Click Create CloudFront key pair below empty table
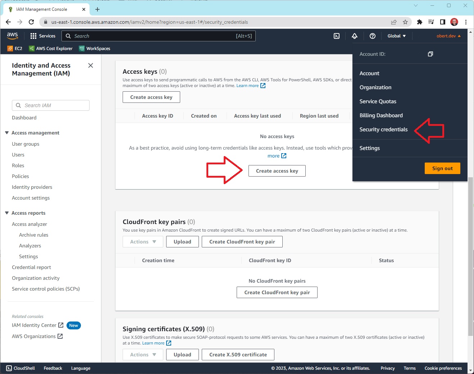The height and width of the screenshot is (374, 474). [x=277, y=292]
